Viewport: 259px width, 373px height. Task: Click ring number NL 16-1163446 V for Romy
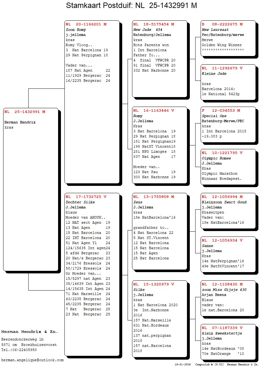tap(154, 110)
